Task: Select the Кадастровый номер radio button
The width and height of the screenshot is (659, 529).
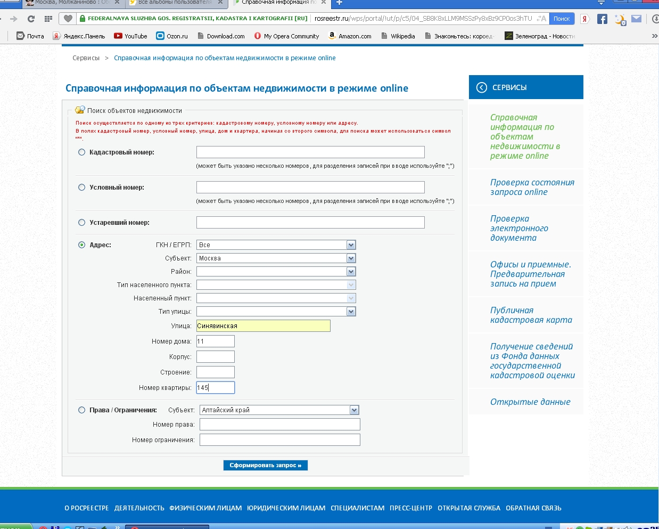Action: pos(81,152)
